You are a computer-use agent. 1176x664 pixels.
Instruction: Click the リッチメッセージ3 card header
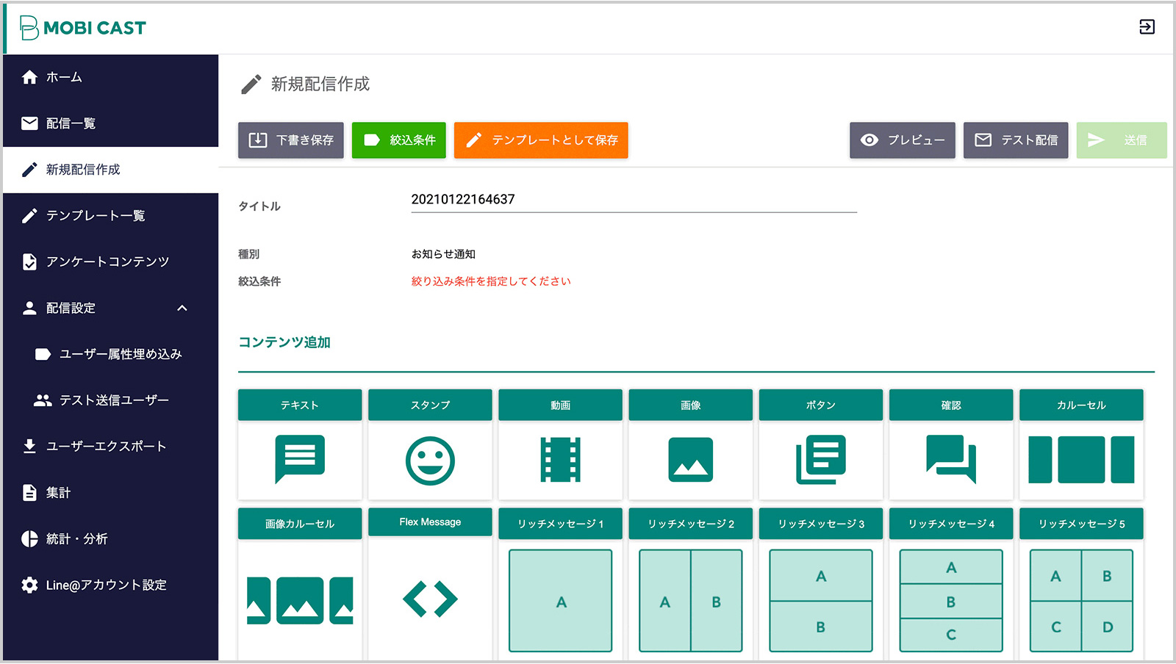pos(820,524)
